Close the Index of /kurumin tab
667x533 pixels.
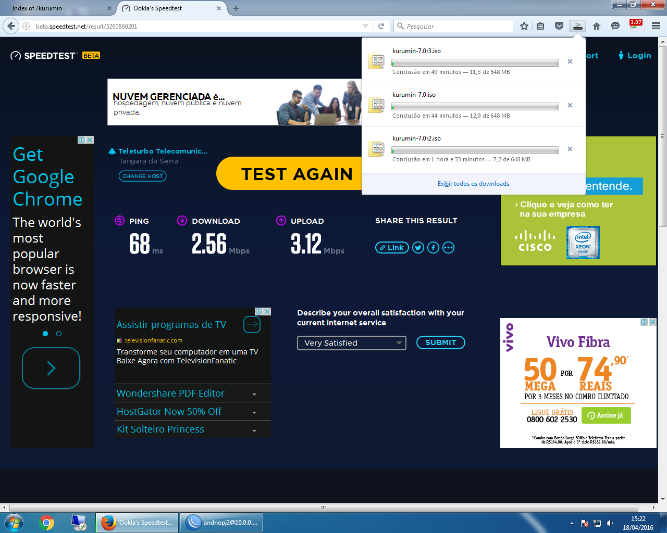click(109, 8)
